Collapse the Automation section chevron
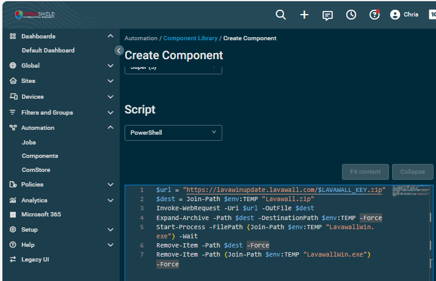436x281 pixels. 111,127
